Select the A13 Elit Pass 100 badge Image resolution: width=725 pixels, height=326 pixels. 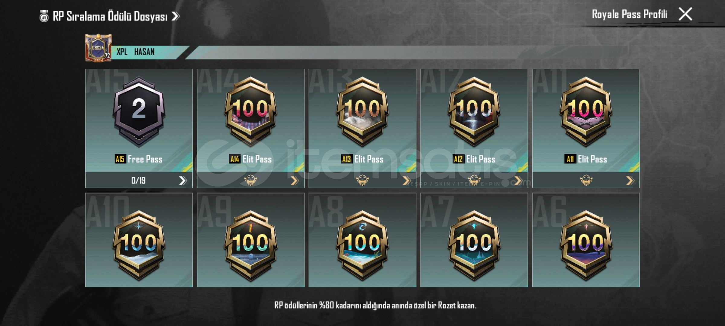[x=362, y=112]
